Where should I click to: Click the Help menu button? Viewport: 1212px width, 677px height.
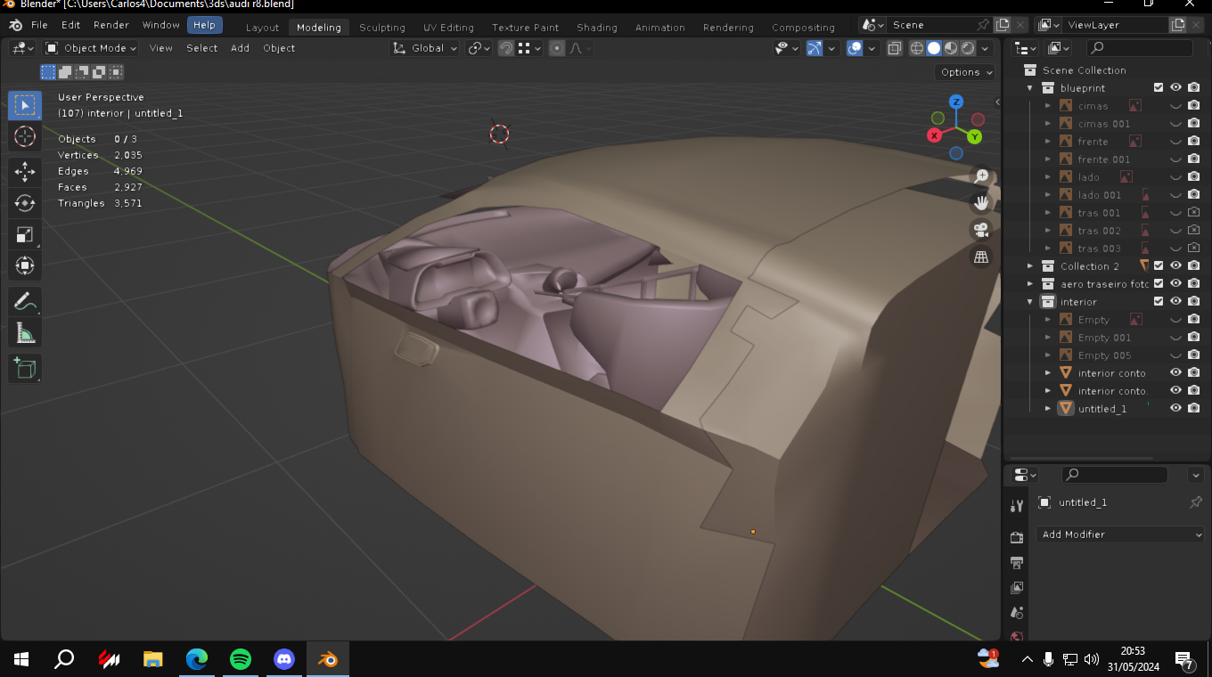pyautogui.click(x=204, y=25)
